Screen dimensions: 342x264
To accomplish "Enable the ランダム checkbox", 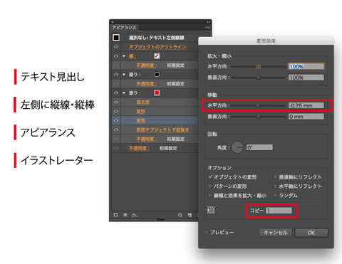I will 275,195.
